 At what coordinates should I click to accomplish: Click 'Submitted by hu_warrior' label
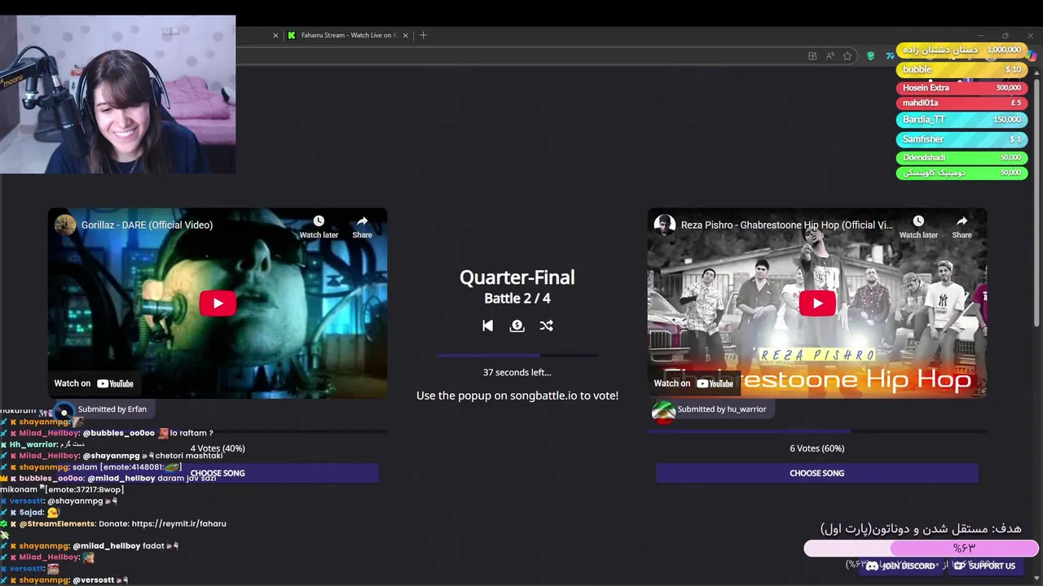tap(721, 409)
